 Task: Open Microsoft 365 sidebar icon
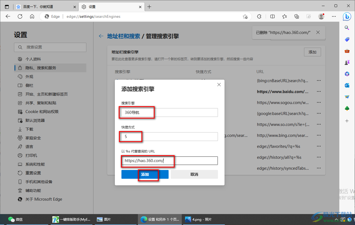click(347, 74)
